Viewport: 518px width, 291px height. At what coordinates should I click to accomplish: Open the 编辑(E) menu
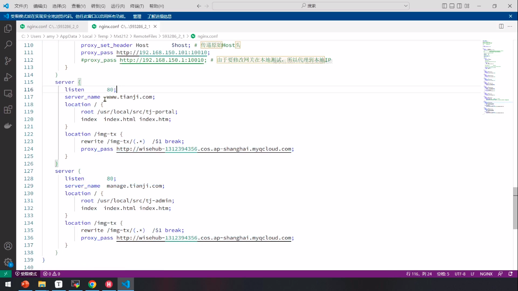(40, 6)
